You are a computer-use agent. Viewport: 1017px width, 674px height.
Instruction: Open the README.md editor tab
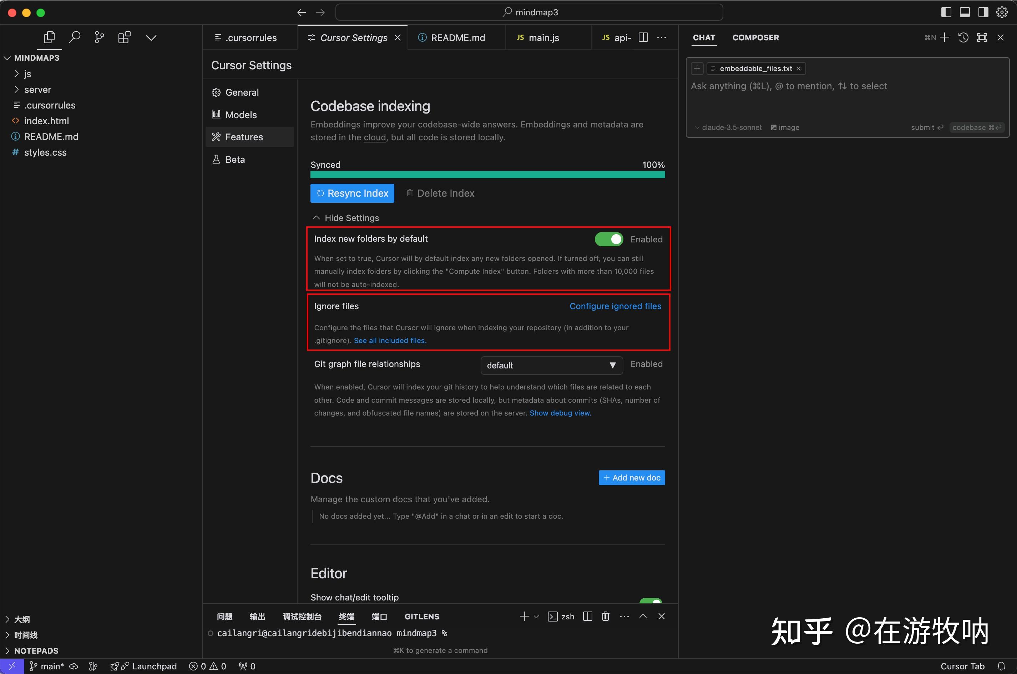pyautogui.click(x=457, y=38)
